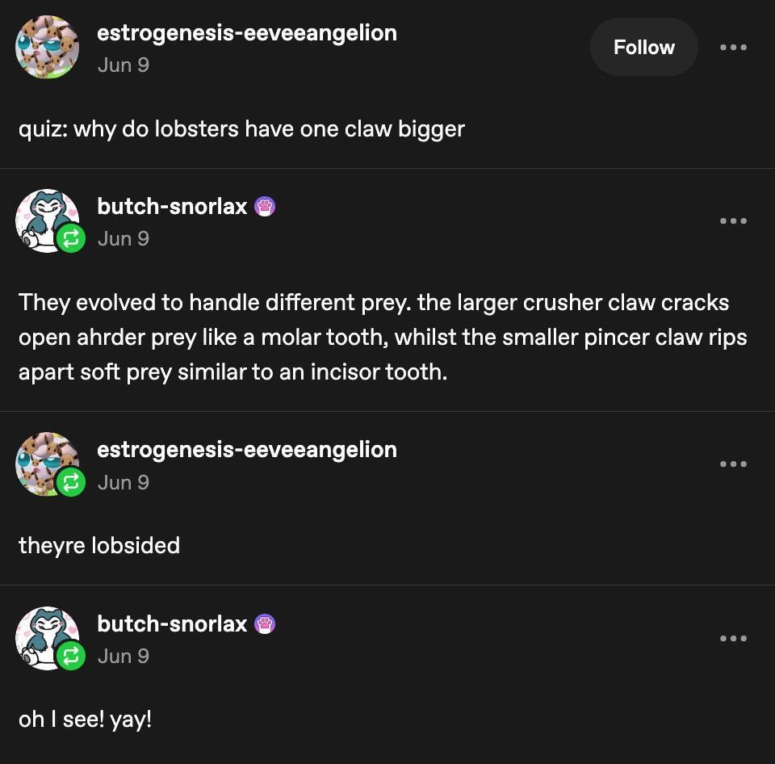Open the more options menu on the "oh I see! yay!" post

[x=733, y=639]
